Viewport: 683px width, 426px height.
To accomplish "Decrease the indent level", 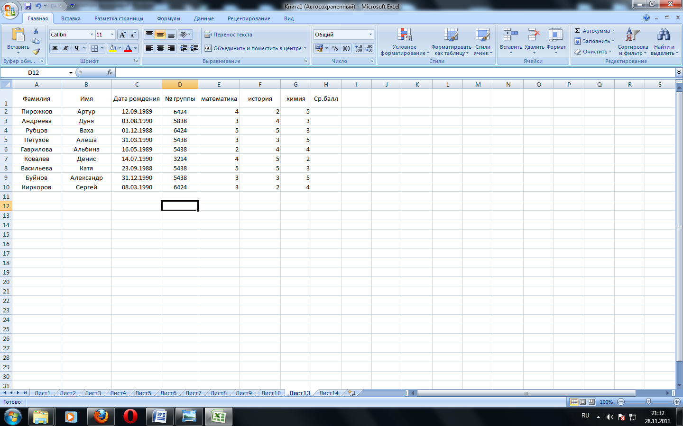I will [183, 48].
